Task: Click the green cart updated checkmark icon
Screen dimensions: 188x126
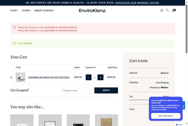Action: pos(14,43)
